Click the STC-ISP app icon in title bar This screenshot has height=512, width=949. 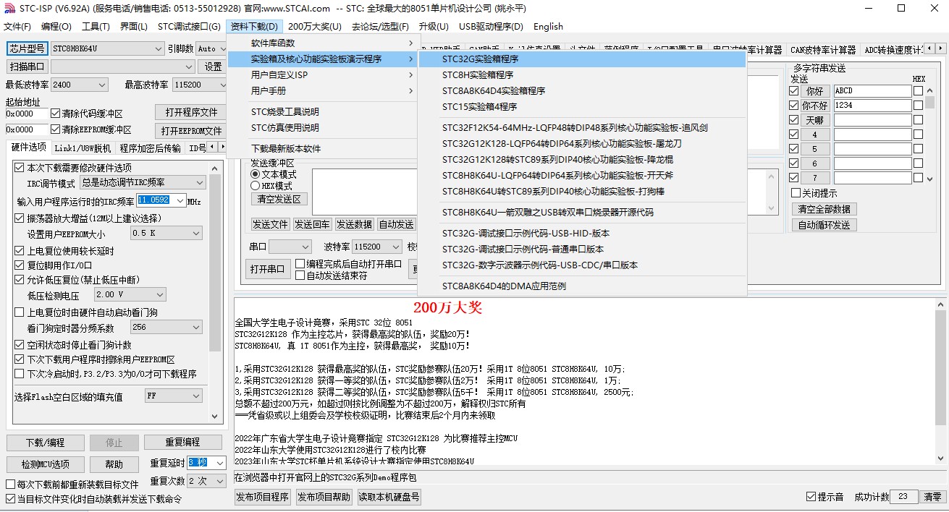(8, 8)
